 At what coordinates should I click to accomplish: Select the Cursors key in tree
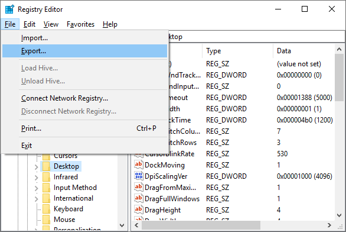coord(66,156)
